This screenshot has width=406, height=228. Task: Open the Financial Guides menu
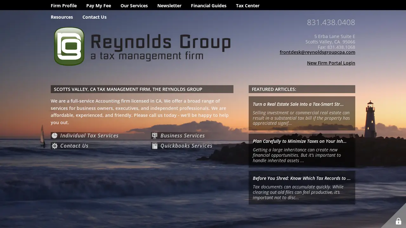pos(209,6)
